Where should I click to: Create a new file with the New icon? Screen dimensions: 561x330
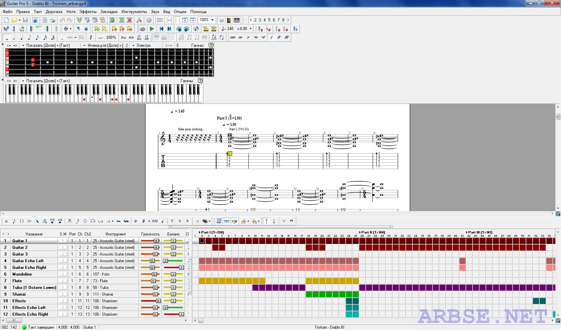pos(6,20)
